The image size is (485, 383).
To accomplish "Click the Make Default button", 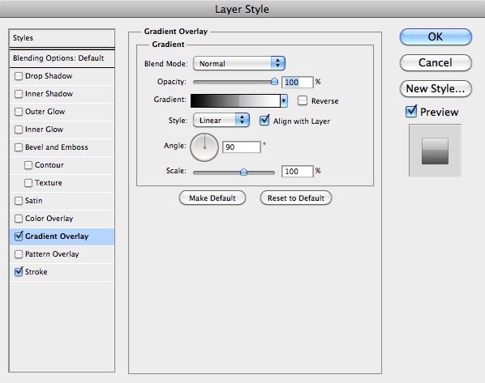I will 212,198.
